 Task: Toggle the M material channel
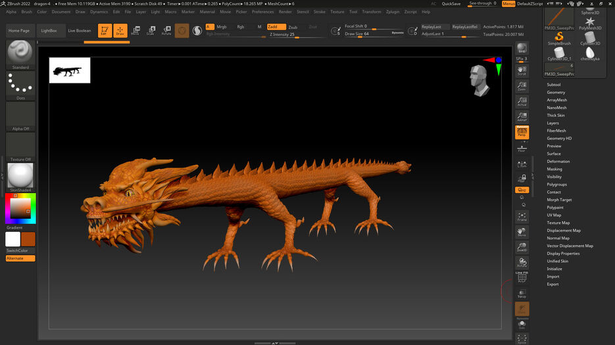[259, 27]
